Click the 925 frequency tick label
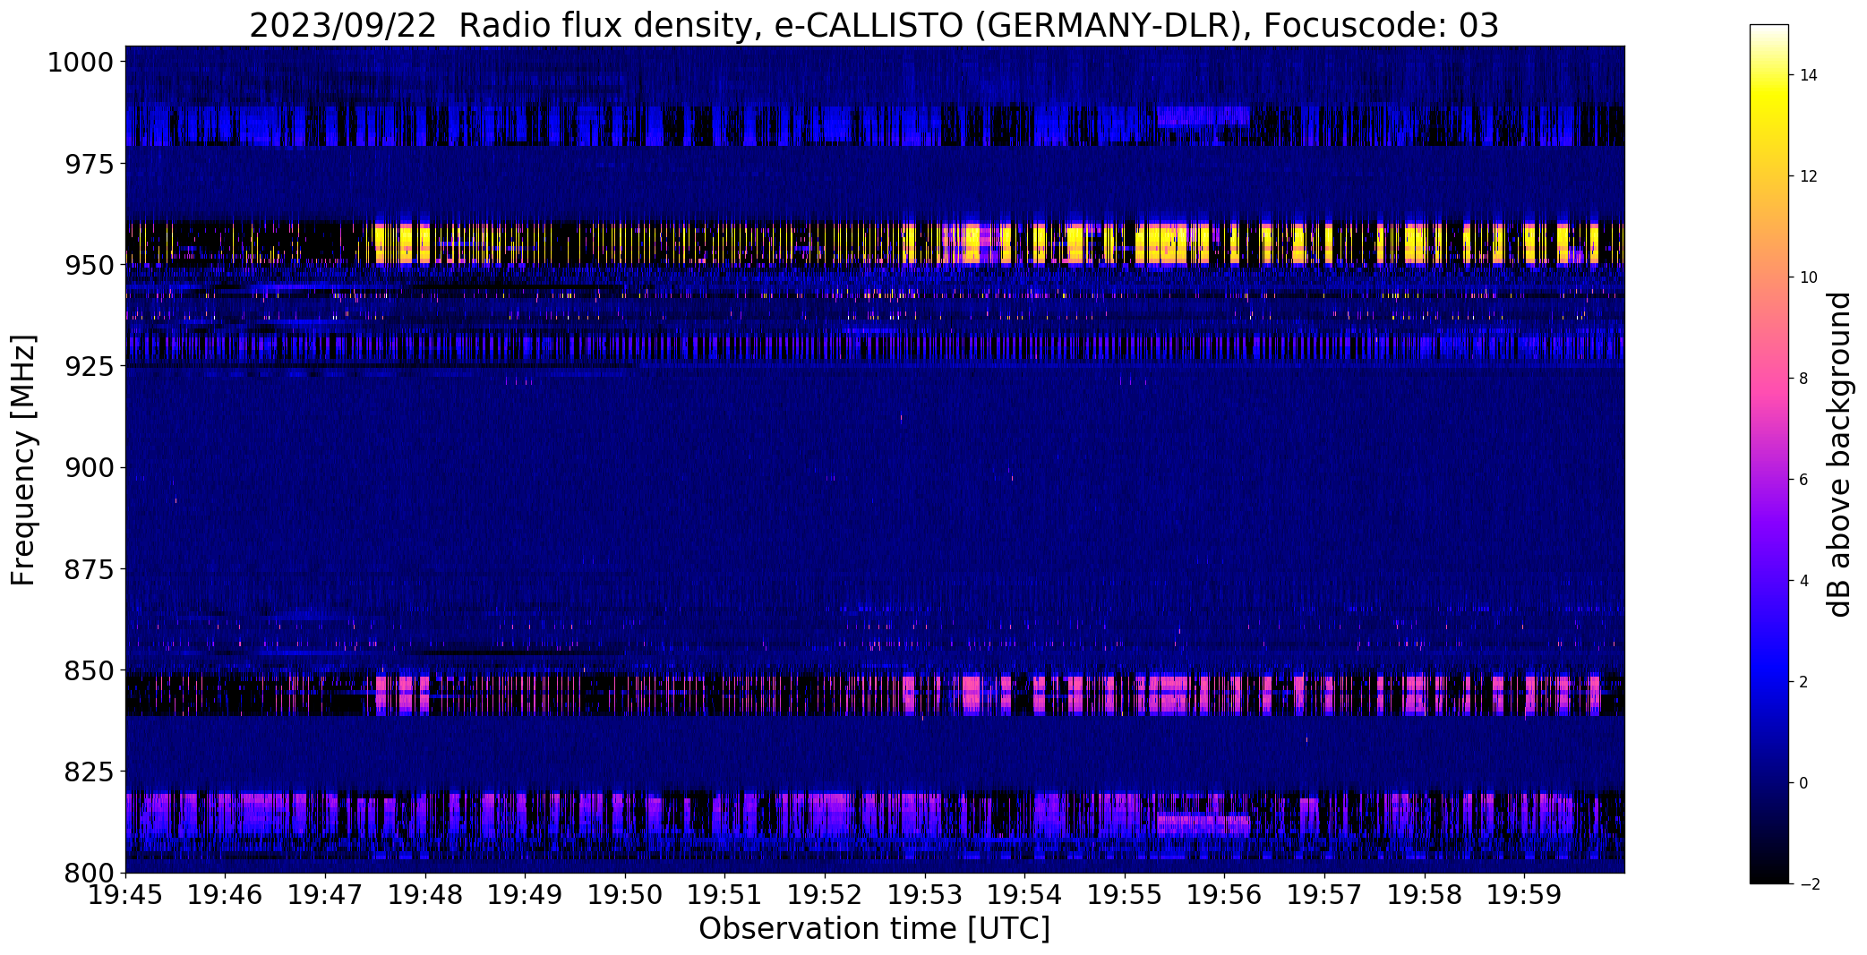This screenshot has width=1867, height=955. 90,366
